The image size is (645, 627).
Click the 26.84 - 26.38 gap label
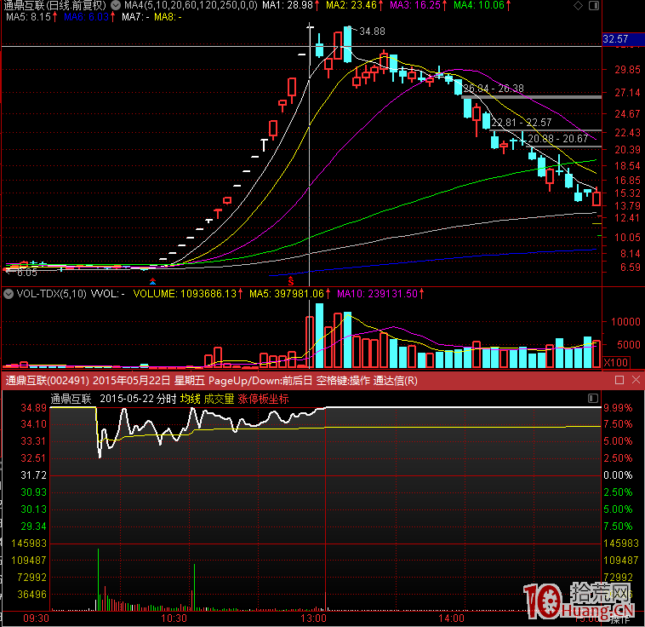point(494,89)
